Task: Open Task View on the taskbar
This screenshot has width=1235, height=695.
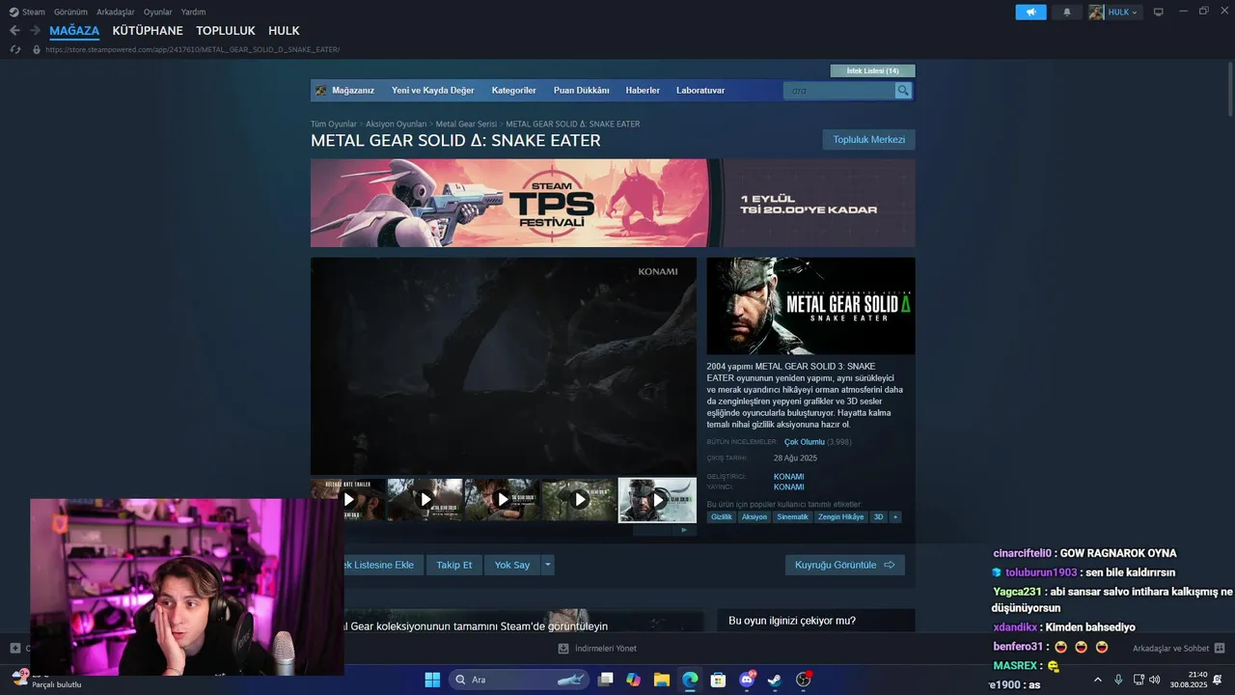Action: pos(605,680)
